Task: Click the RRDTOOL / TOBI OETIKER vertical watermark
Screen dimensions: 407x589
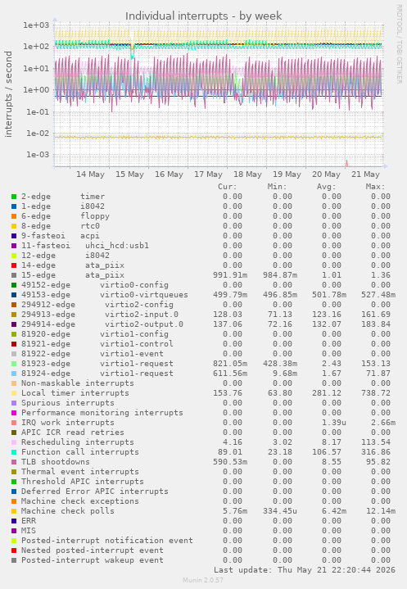Action: pos(399,44)
